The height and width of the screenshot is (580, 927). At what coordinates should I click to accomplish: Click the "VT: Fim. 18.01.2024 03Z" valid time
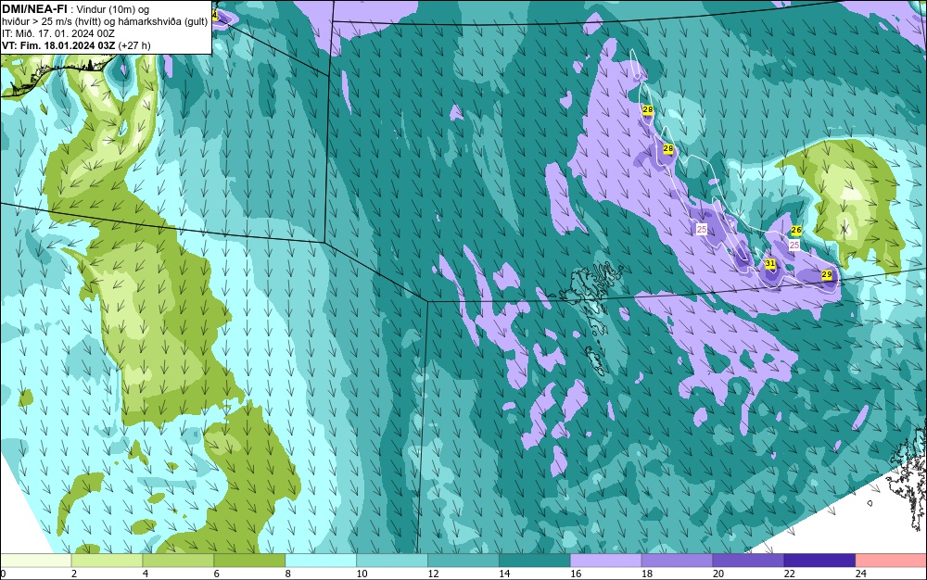58,45
